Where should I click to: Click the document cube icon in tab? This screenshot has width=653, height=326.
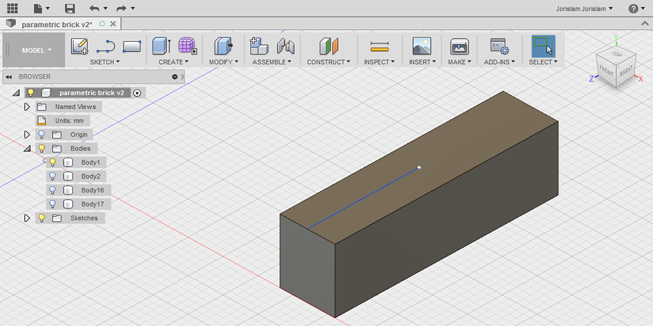coord(11,24)
